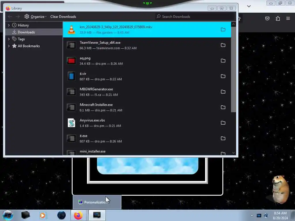The width and height of the screenshot is (295, 221).
Task: Click the Personalization taskbar preview
Action: pyautogui.click(x=97, y=202)
